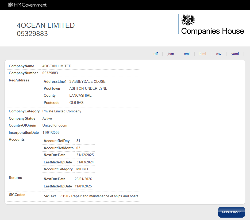Click the CountryOfOrigin value United Kingdom
Image resolution: width=250 pixels, height=220 pixels.
pyautogui.click(x=55, y=125)
